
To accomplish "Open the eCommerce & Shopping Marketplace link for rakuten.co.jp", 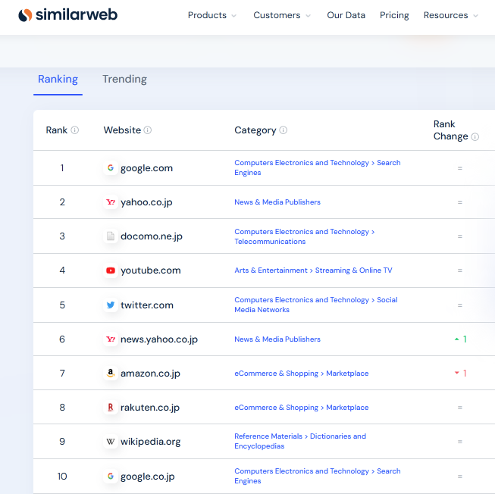I will (x=302, y=408).
